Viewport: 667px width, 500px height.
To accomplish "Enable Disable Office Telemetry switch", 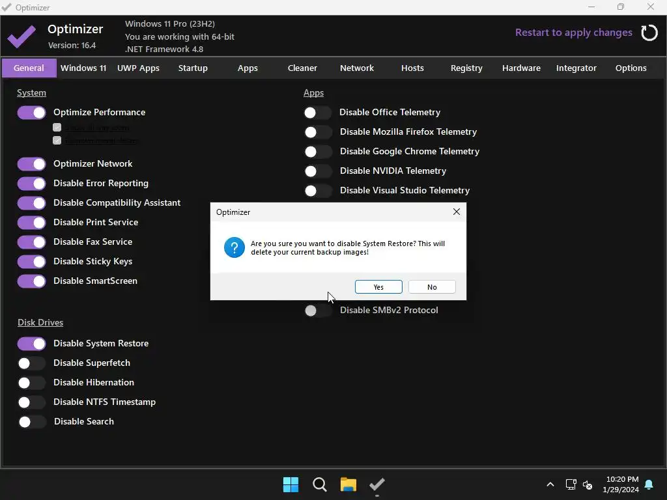I will pos(318,113).
